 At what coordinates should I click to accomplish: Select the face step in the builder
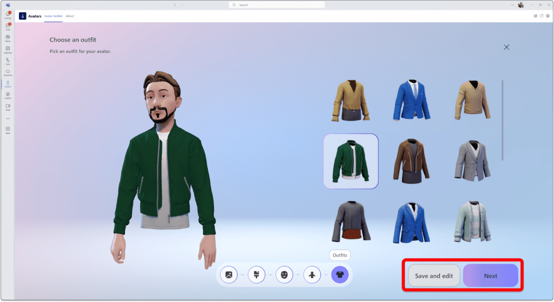pos(285,275)
